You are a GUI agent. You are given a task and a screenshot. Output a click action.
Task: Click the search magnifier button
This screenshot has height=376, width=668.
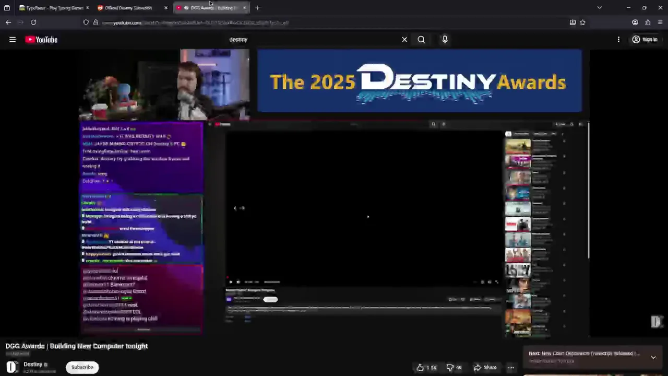[421, 40]
